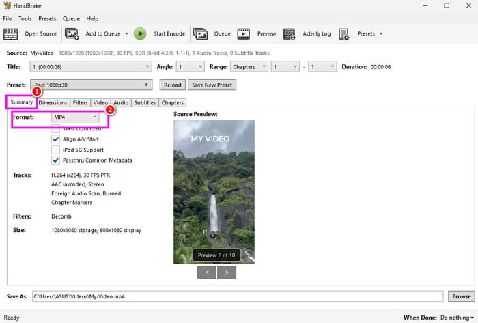478x323 pixels.
Task: Expand the Add to Queue dropdown arrow
Action: 126,34
